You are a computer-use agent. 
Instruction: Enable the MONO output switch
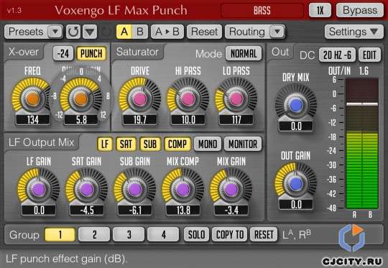tap(208, 144)
